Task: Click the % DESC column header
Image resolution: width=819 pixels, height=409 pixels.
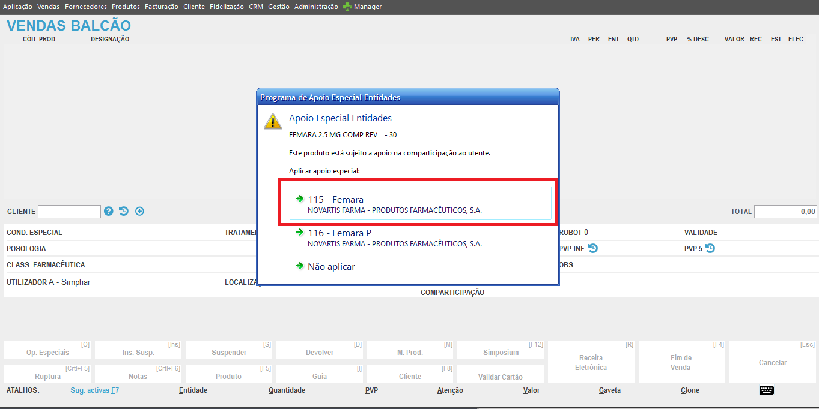Action: [x=698, y=39]
